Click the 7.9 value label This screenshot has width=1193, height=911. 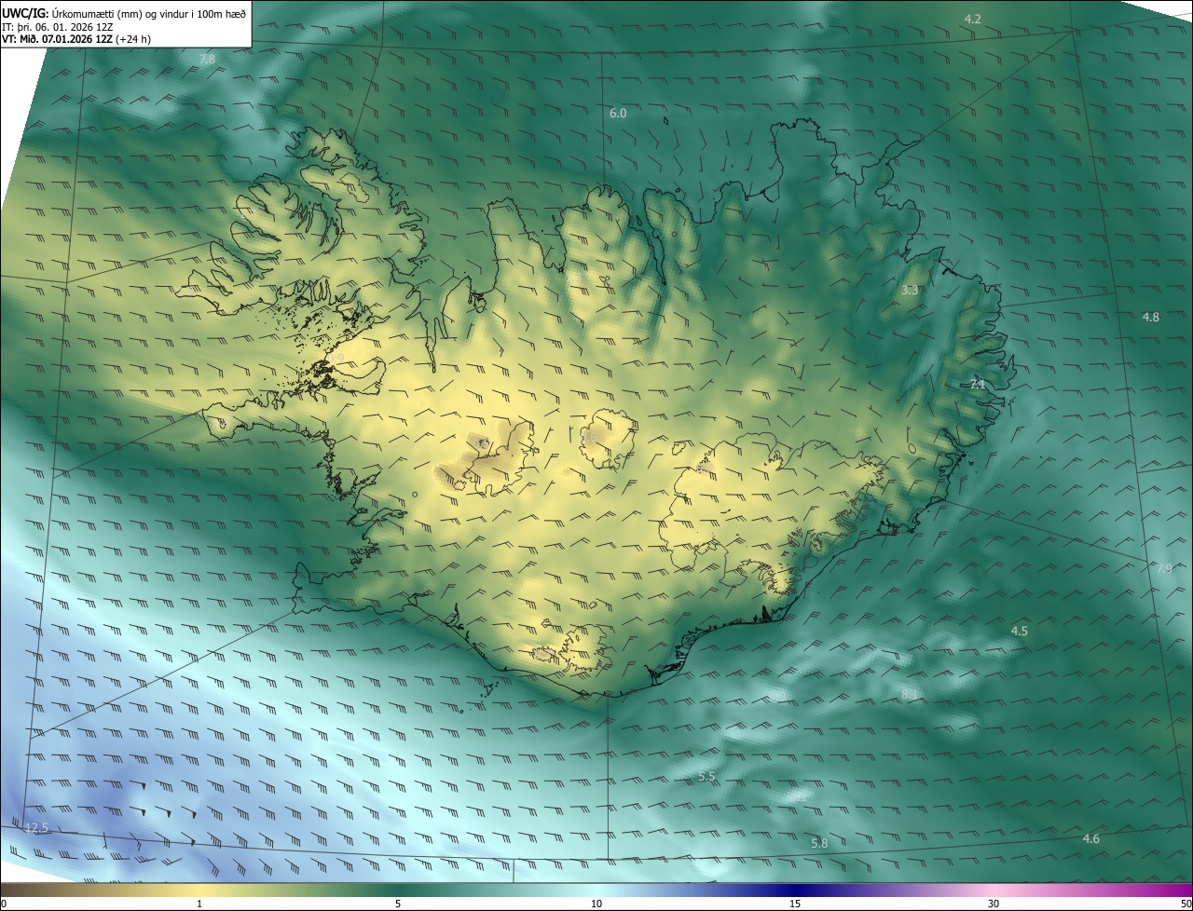pyautogui.click(x=1164, y=568)
